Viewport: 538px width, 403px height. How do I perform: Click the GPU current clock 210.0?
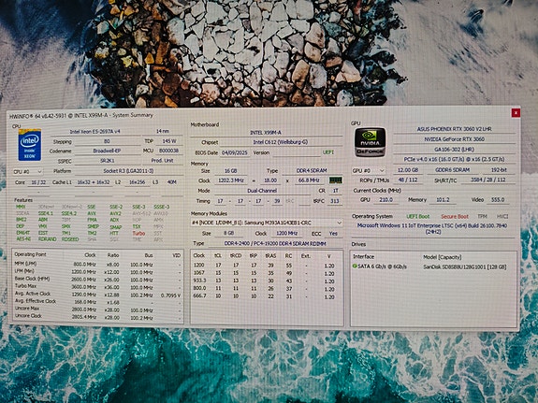385,199
